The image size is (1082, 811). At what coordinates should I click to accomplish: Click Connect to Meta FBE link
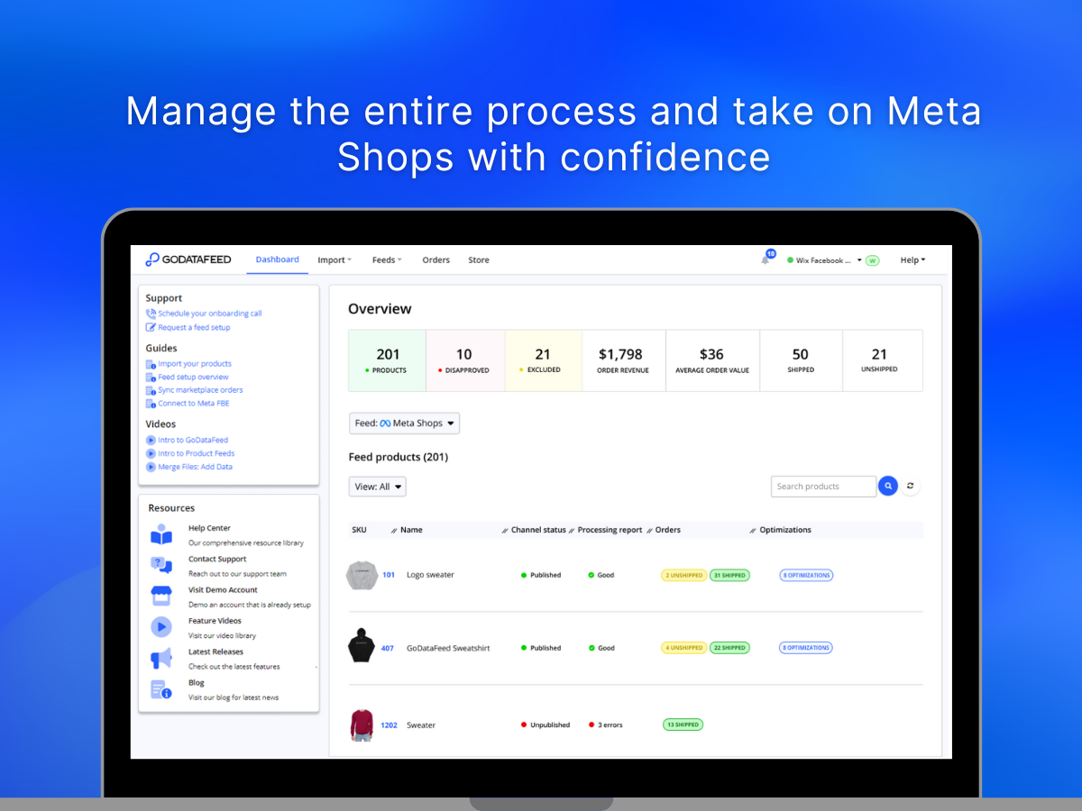tap(194, 404)
